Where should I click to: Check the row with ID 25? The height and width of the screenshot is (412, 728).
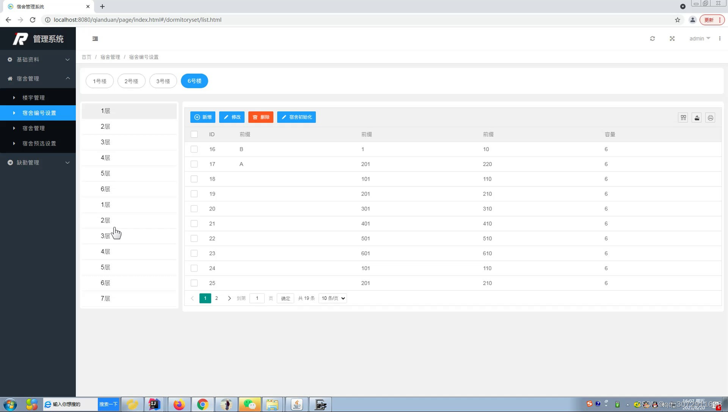[194, 283]
